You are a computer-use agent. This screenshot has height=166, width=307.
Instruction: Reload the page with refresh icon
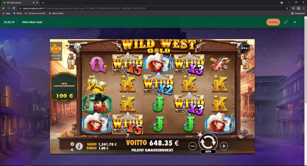click(14, 9)
